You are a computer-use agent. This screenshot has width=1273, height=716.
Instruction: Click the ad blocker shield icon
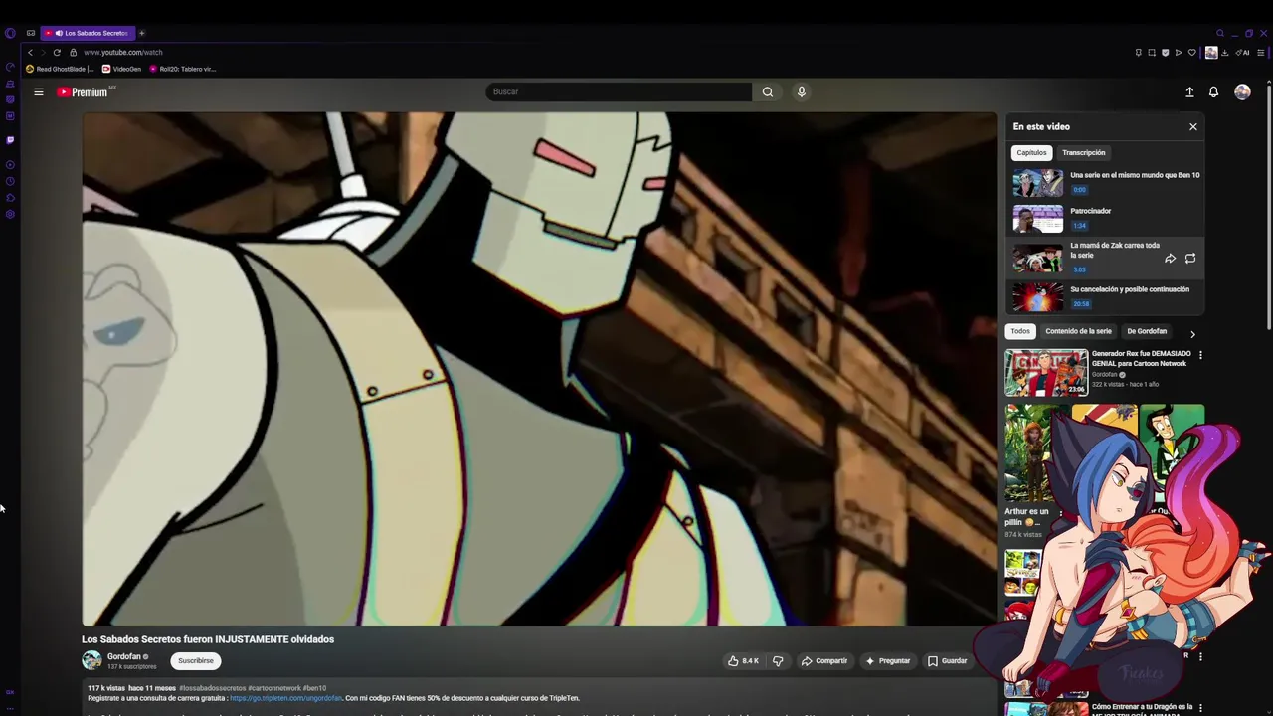point(1165,53)
